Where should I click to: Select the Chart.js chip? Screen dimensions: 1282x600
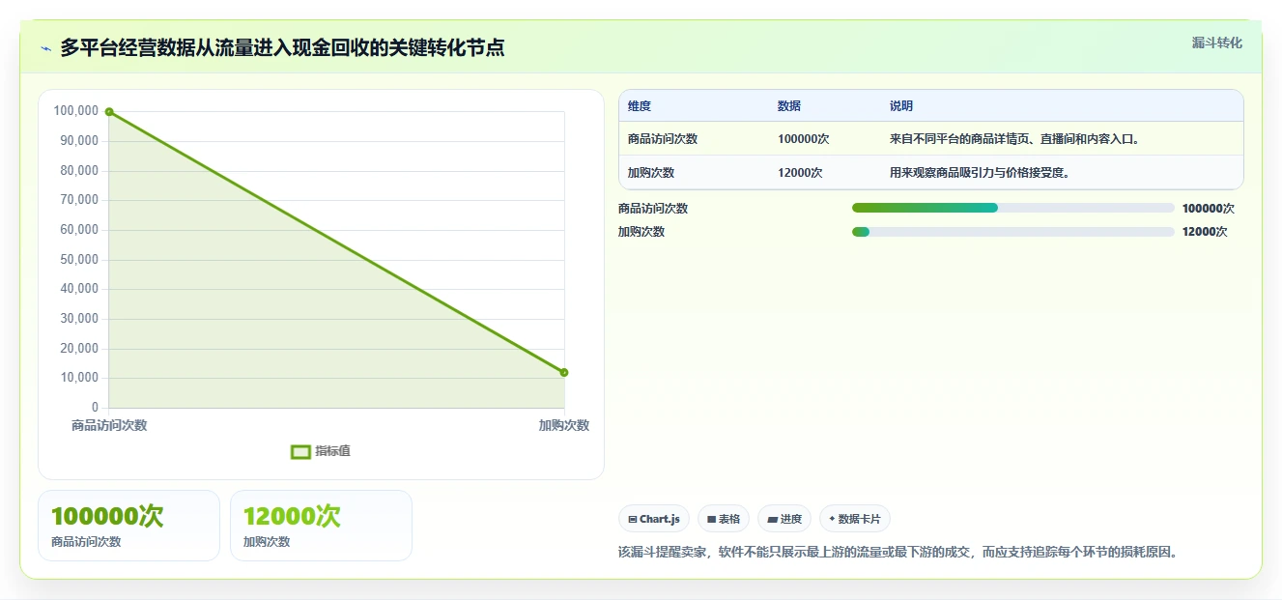click(x=654, y=519)
